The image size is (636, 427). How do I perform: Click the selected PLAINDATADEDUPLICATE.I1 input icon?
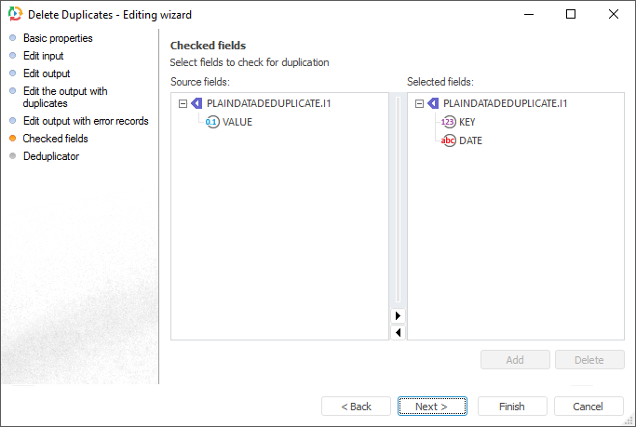(x=433, y=103)
